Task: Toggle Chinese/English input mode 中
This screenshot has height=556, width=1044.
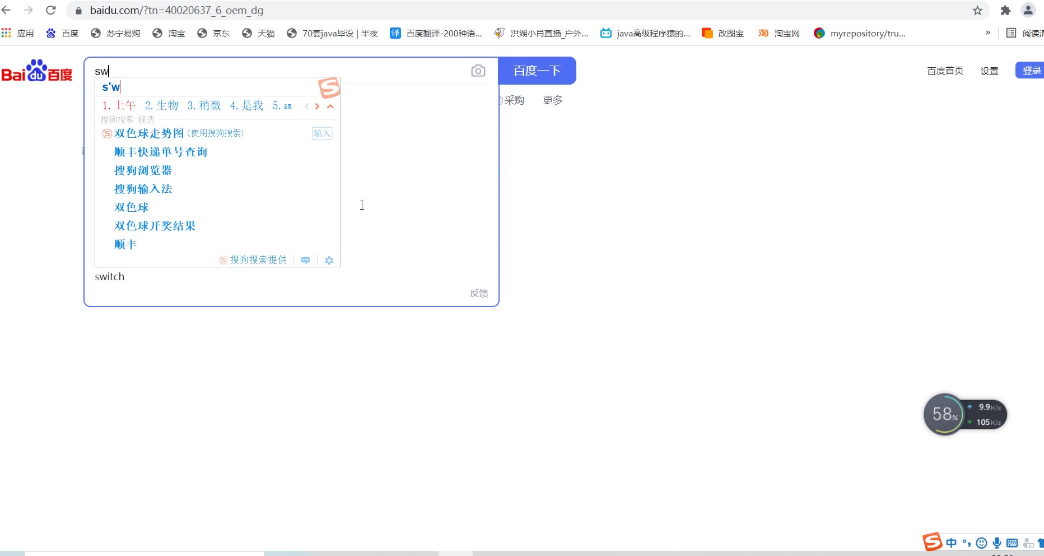Action: point(951,543)
